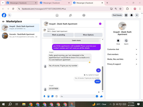
Task: Click the large apartment photo in details panel
Action: pyautogui.click(x=122, y=26)
